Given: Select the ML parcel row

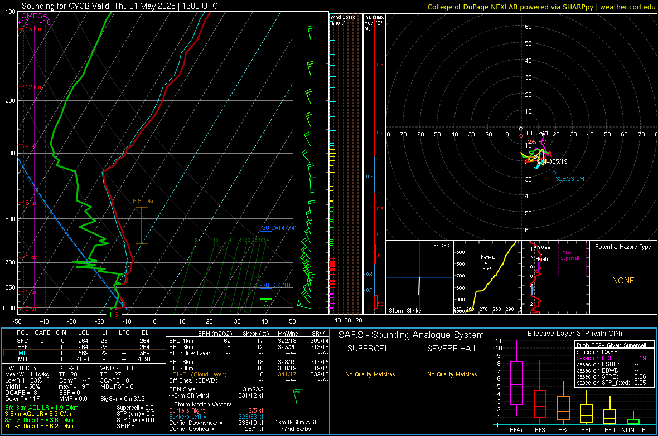Looking at the screenshot, I should click(84, 353).
